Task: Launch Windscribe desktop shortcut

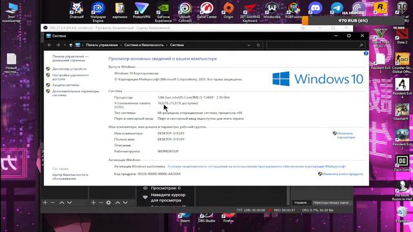Action: point(272,10)
